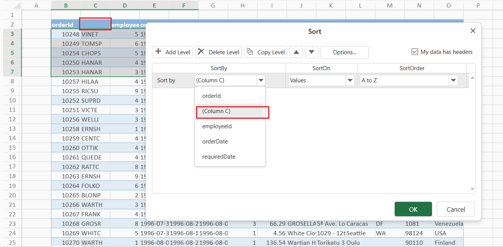This screenshot has height=247, width=503.
Task: Open the A to Z order dropdown
Action: point(453,80)
